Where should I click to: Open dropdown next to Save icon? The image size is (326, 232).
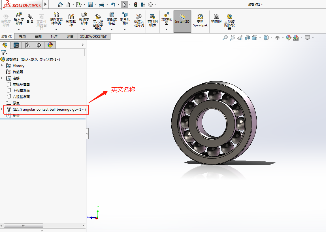96,4
